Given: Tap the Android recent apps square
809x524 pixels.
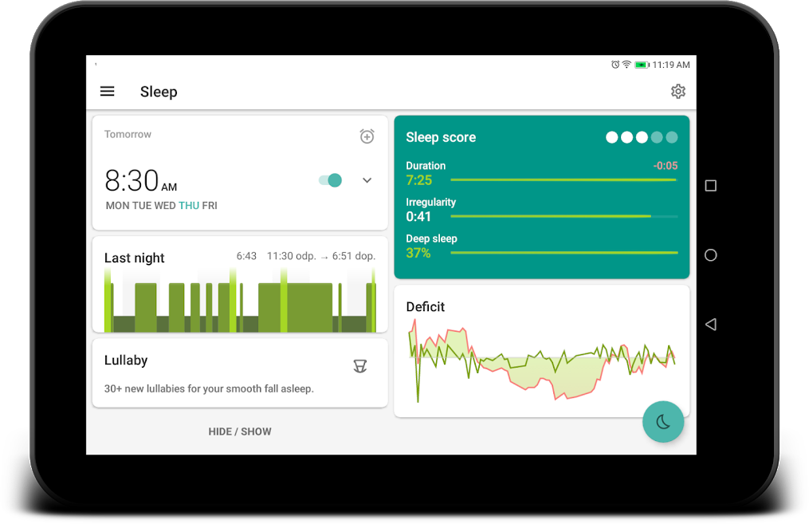Looking at the screenshot, I should [710, 186].
